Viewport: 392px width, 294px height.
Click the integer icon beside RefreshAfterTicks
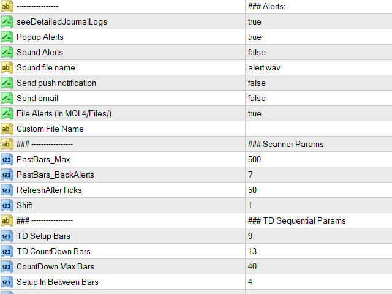point(7,190)
